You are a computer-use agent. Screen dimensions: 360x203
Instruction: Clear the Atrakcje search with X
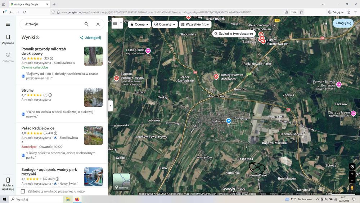pyautogui.click(x=98, y=24)
